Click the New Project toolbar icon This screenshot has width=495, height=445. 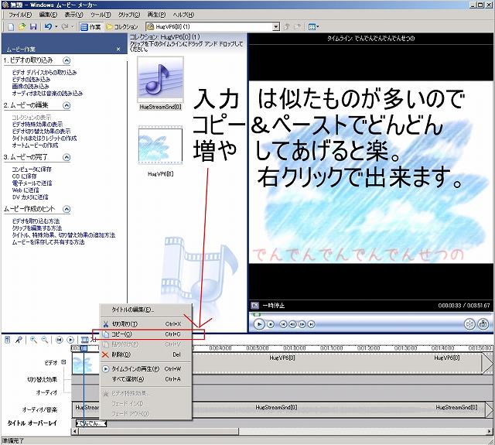pos(11,27)
